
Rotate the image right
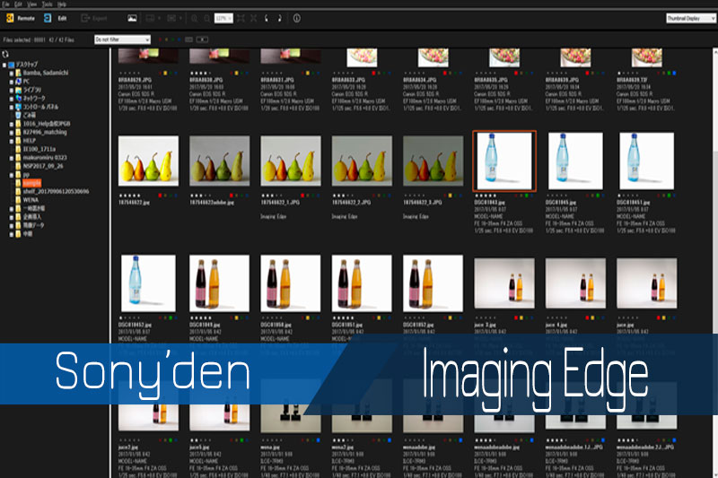coord(279,18)
